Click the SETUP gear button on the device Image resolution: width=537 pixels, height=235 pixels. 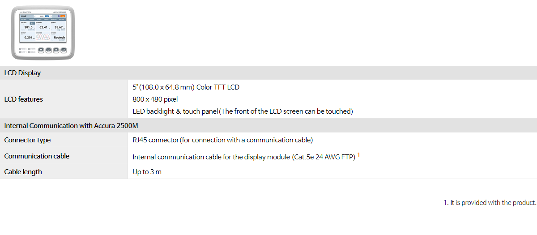48,50
